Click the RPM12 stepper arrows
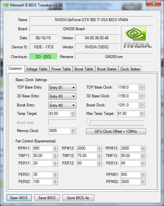 pos(99,149)
